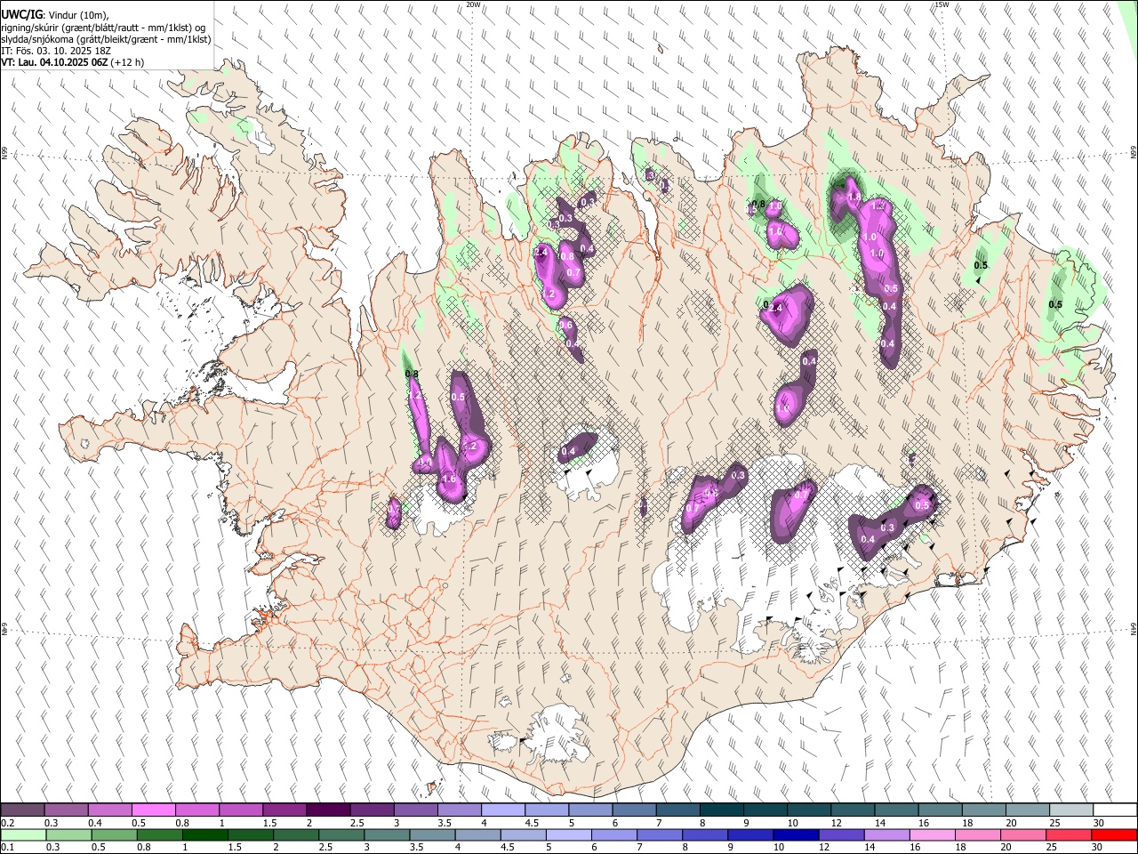Select the white swatch after 30, upper legend
1138x854 pixels.
(x=1114, y=810)
